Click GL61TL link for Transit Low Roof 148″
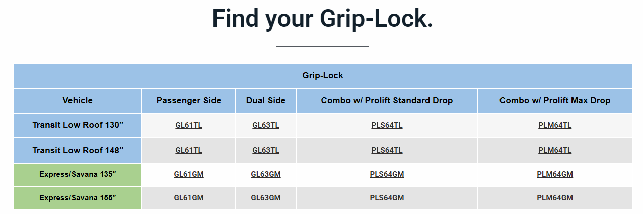This screenshot has width=643, height=214. tap(189, 150)
